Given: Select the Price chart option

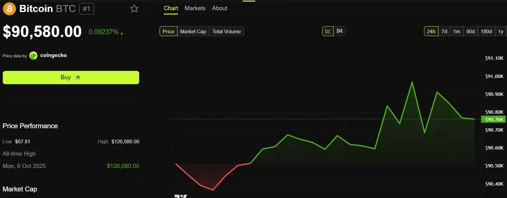Looking at the screenshot, I should [x=168, y=31].
